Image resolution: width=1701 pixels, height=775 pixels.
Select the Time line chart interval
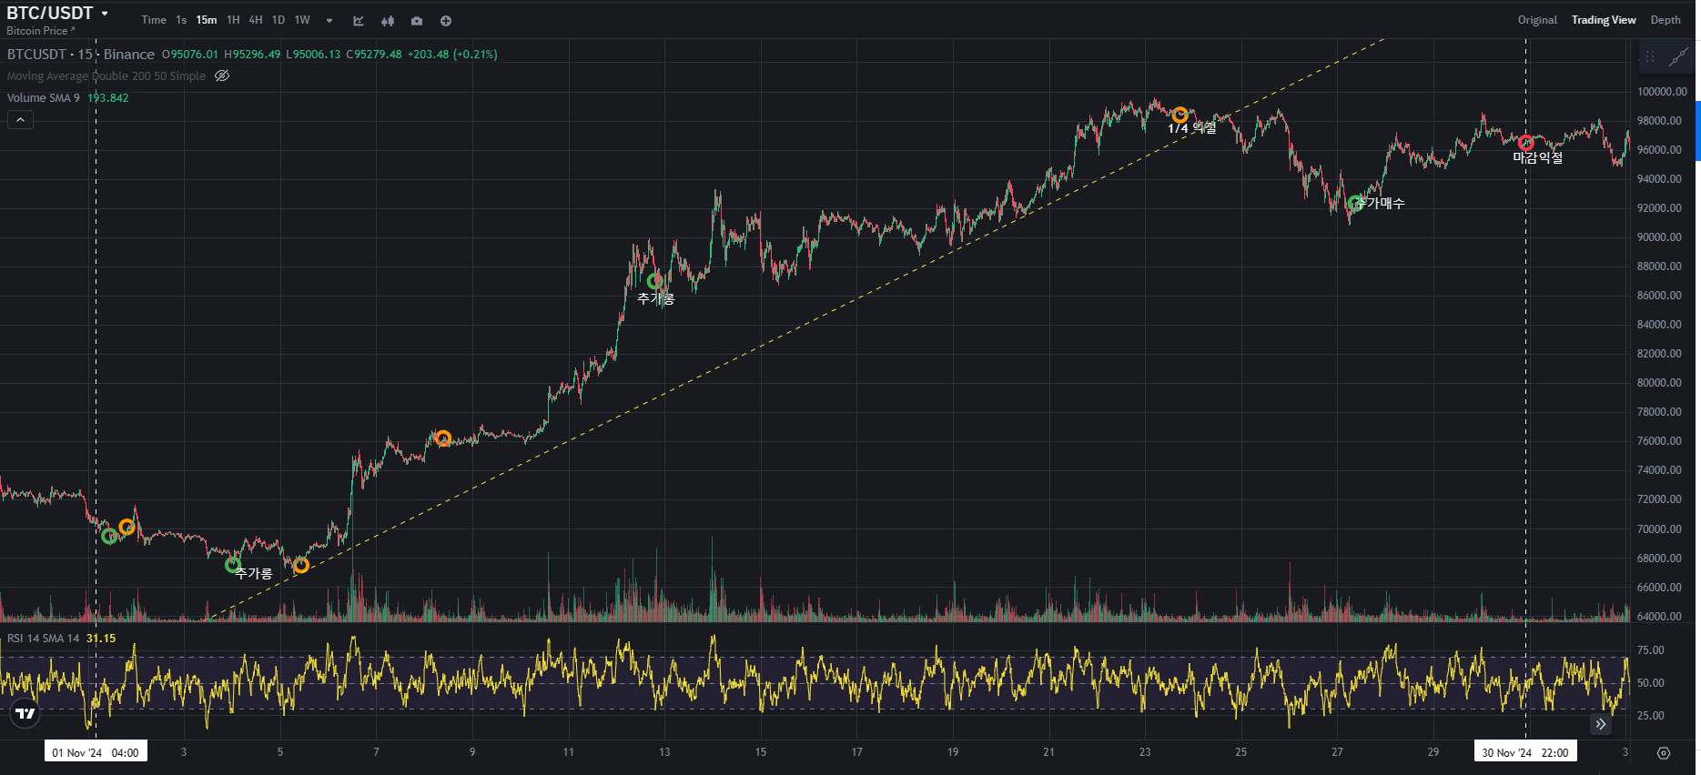[154, 20]
